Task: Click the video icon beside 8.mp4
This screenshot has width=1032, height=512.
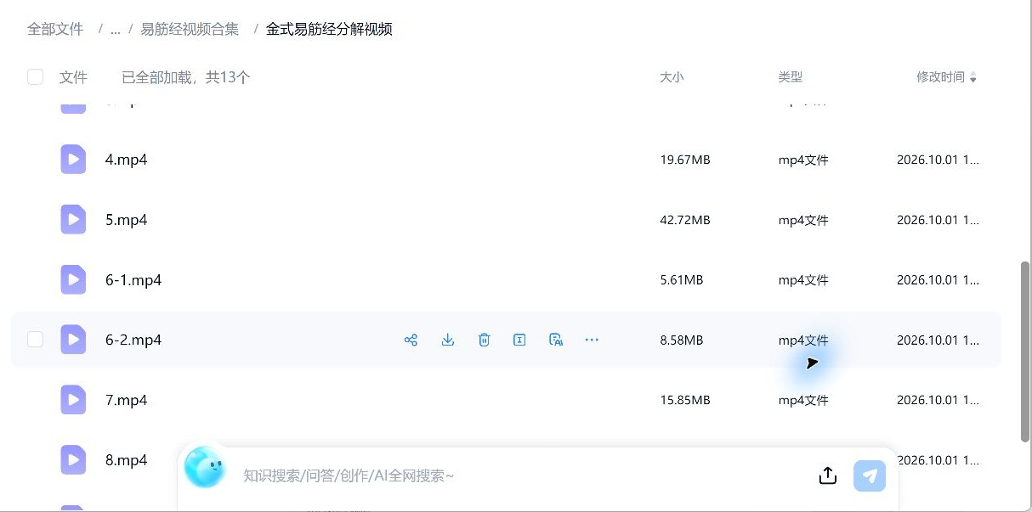Action: [73, 460]
